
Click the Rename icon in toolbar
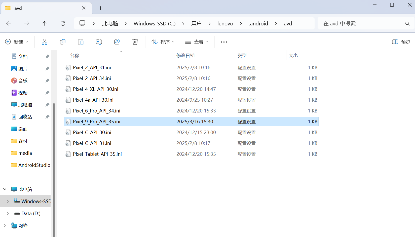(x=99, y=42)
